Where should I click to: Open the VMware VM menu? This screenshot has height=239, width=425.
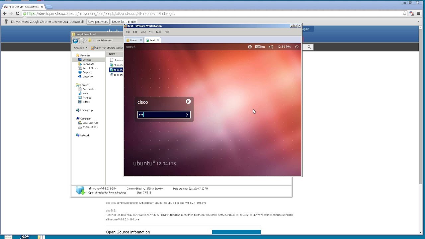pos(151,32)
